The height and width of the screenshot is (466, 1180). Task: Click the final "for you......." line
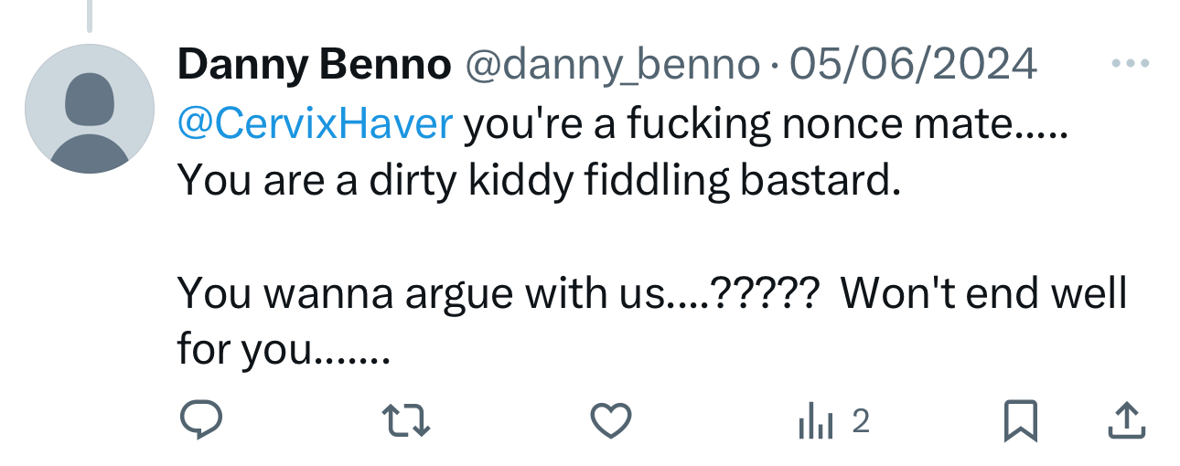(284, 350)
